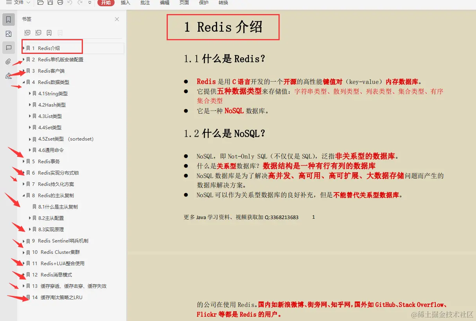Open bookmark '4.1String类型'
This screenshot has height=321, width=476.
[x=53, y=93]
